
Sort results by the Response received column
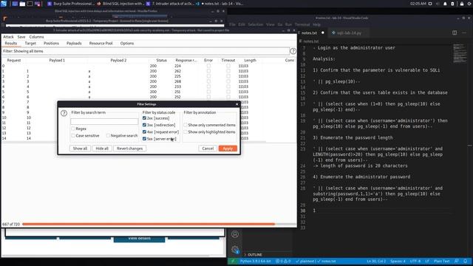pos(186,61)
